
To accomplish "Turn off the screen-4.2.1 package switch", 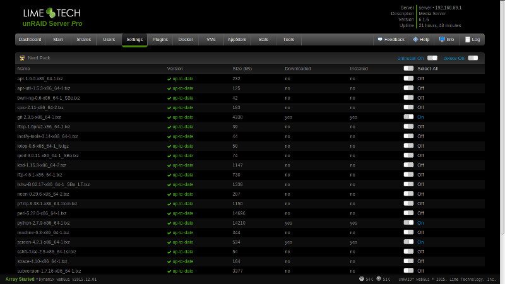I will (408, 242).
